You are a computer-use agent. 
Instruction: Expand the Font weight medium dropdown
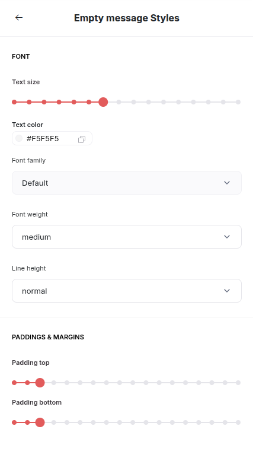coord(127,237)
